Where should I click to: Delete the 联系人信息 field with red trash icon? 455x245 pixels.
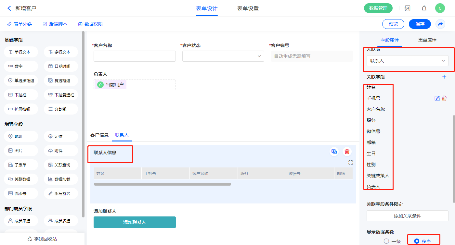coord(347,152)
